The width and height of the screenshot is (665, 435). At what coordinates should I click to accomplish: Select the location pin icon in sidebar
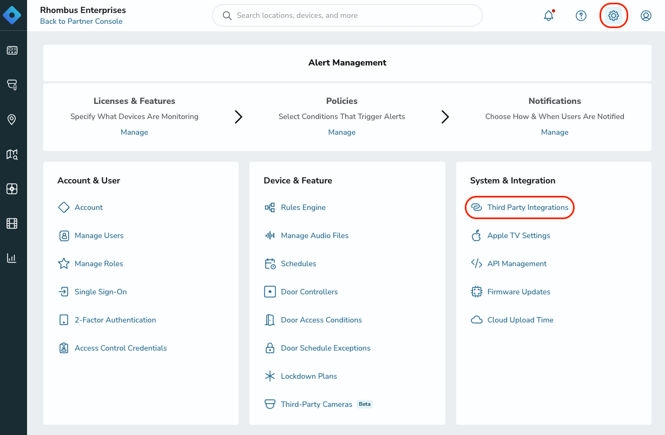(12, 120)
